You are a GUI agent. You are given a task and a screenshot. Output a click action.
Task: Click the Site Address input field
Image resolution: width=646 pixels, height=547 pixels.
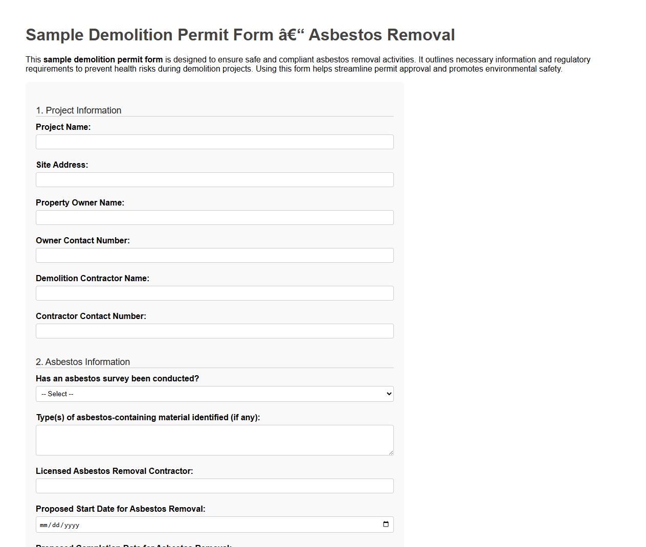(x=215, y=179)
